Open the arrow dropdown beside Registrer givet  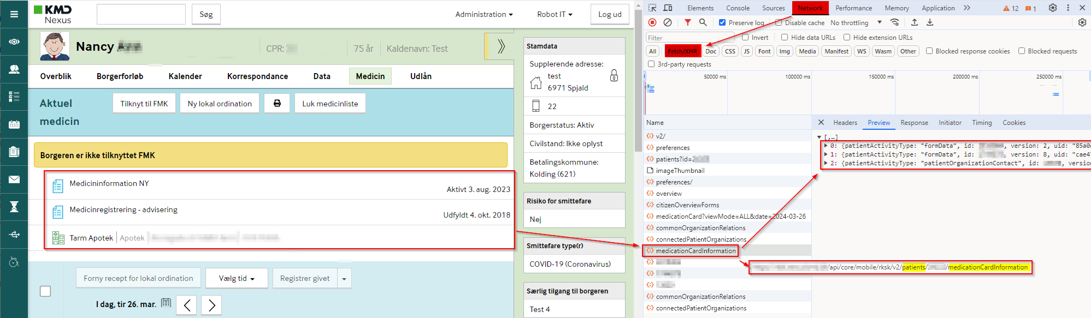pos(344,279)
